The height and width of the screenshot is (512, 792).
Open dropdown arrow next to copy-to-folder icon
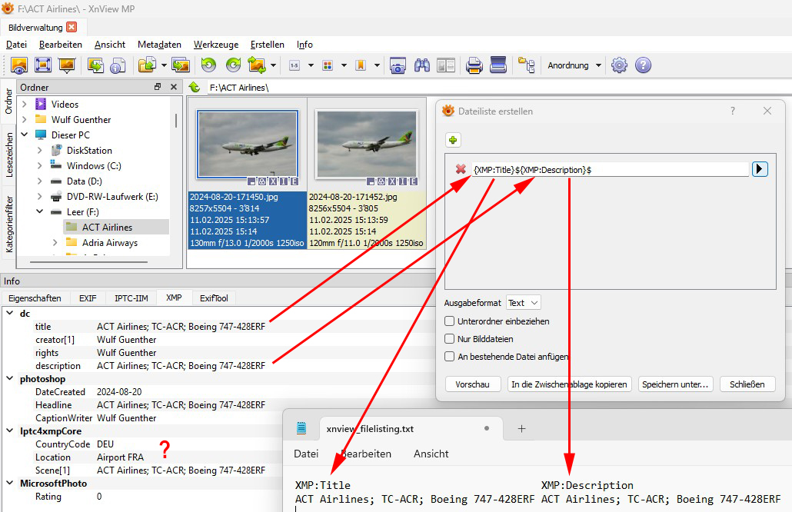(164, 65)
